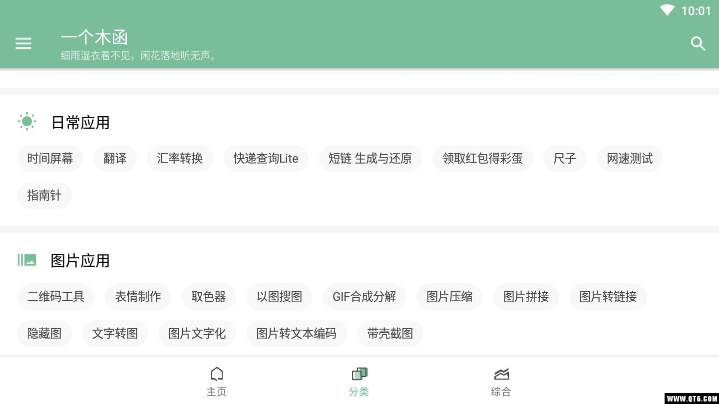Start the 网速测试 tool
719x404 pixels.
[630, 159]
